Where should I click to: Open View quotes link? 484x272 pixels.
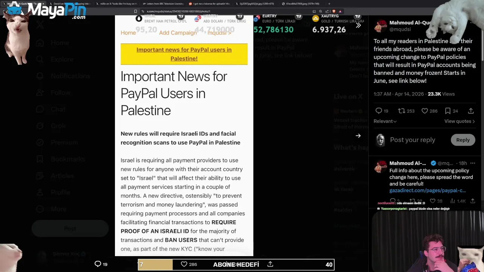459,121
